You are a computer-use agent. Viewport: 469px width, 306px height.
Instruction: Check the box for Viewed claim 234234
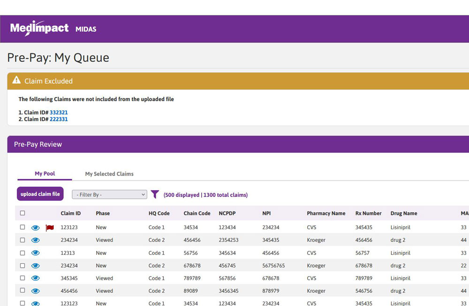pos(23,240)
